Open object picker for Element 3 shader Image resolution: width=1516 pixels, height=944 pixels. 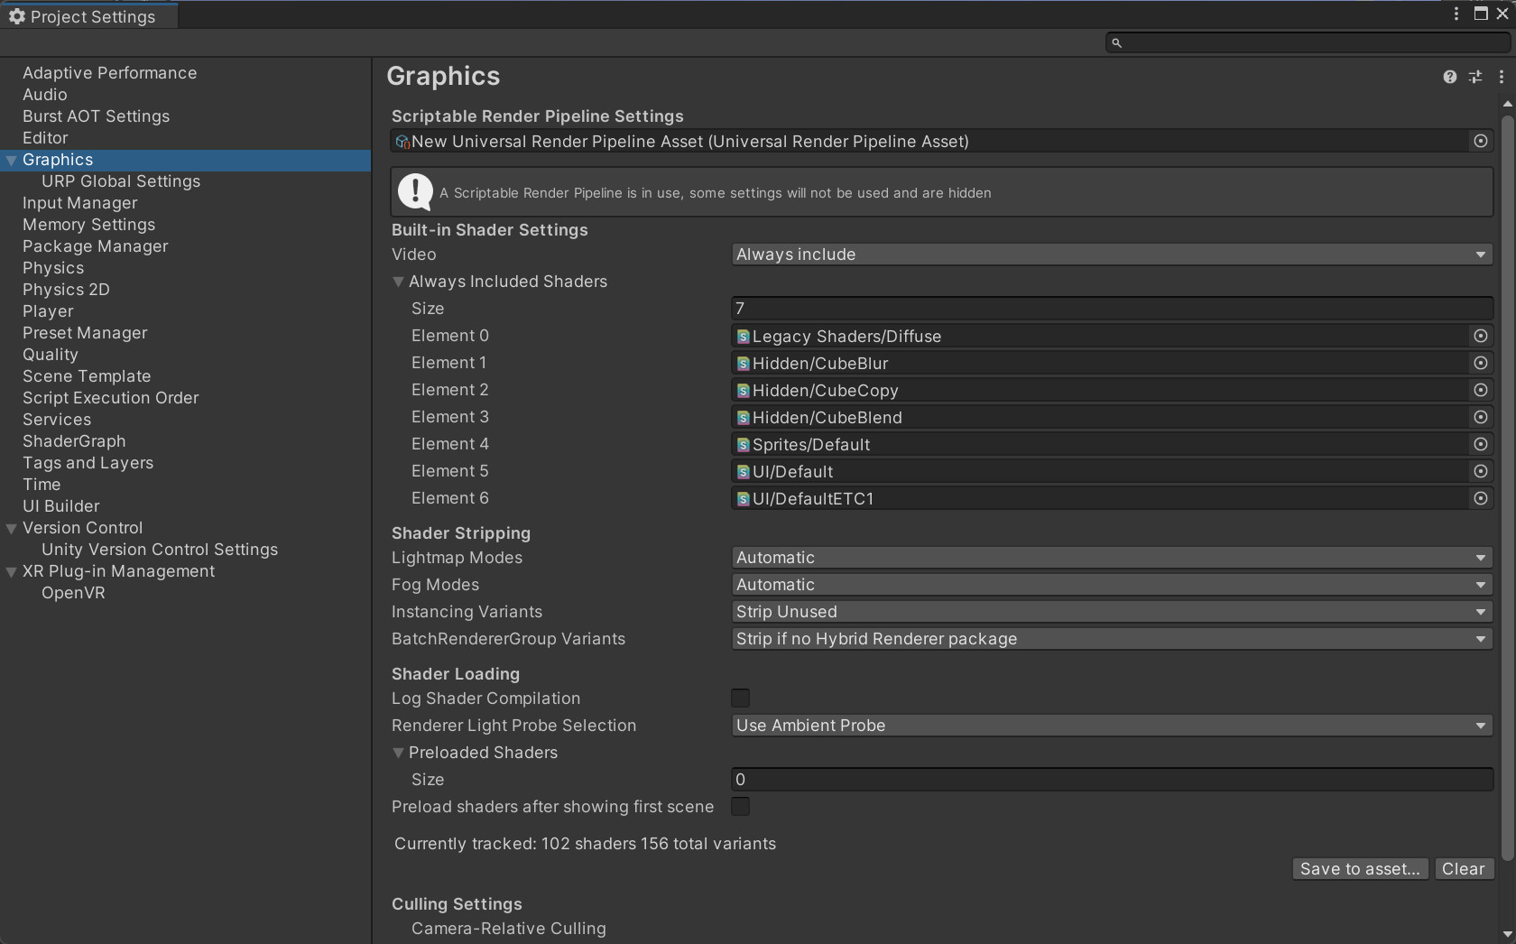point(1481,417)
